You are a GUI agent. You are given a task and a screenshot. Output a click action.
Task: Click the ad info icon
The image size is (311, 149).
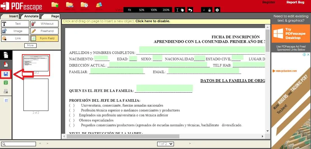click(x=304, y=55)
